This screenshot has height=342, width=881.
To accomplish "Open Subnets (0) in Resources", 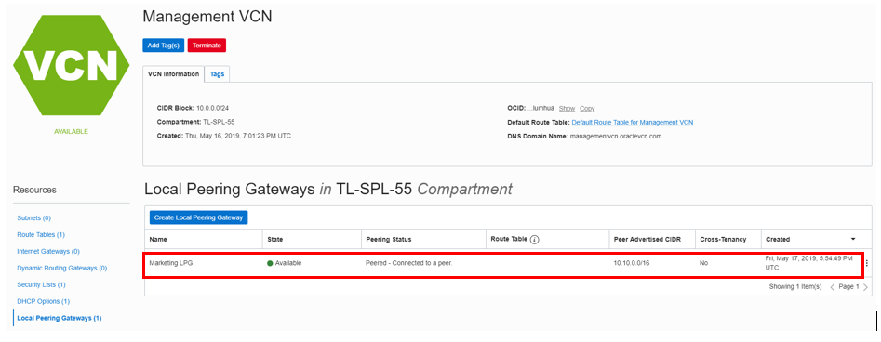I will pyautogui.click(x=34, y=217).
